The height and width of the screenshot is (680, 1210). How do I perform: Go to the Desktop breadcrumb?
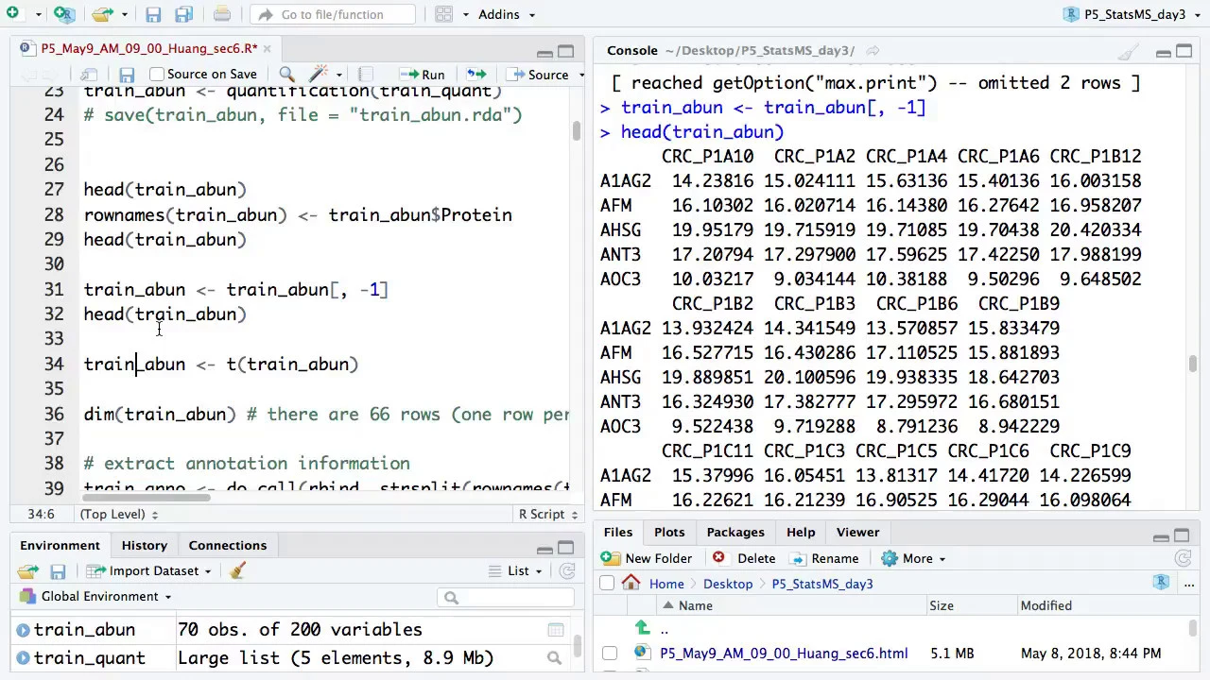[x=728, y=584]
